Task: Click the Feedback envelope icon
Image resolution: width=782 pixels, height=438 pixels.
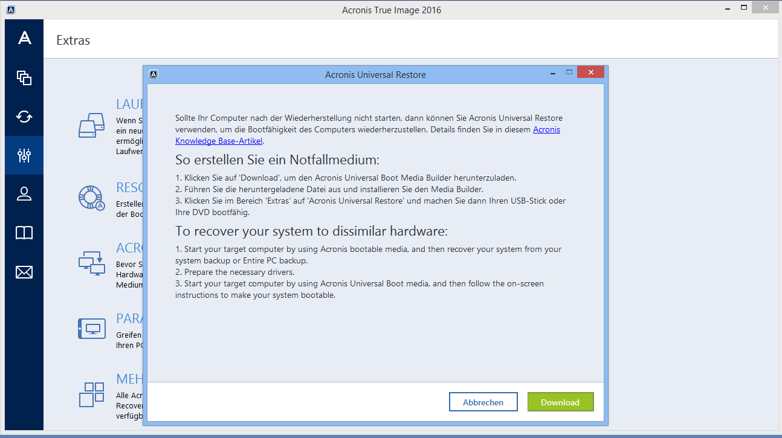Action: click(24, 272)
